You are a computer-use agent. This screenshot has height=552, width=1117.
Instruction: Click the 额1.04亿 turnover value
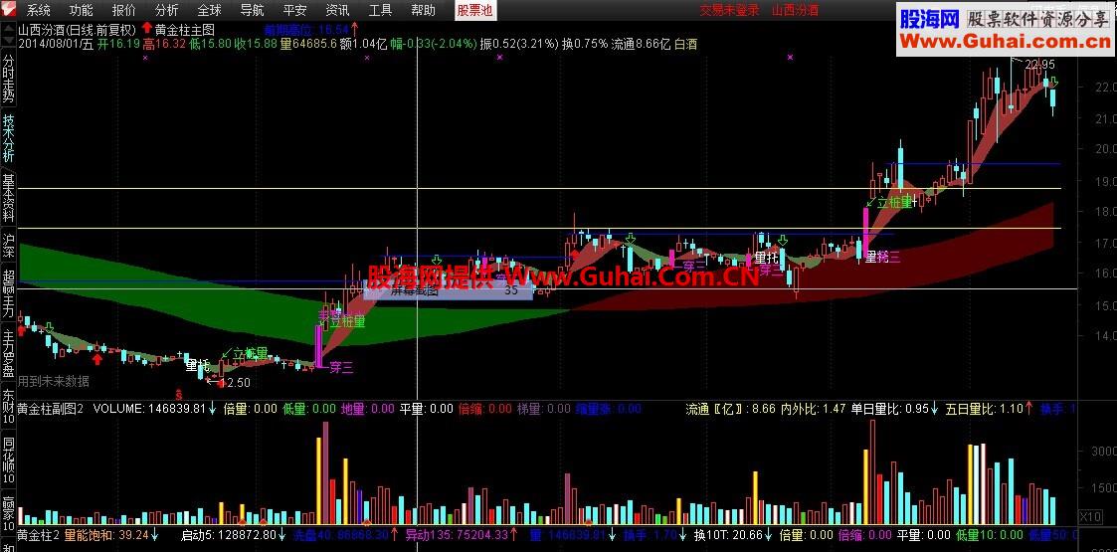point(363,44)
